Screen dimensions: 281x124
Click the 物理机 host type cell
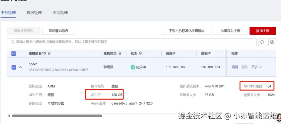click(x=108, y=67)
